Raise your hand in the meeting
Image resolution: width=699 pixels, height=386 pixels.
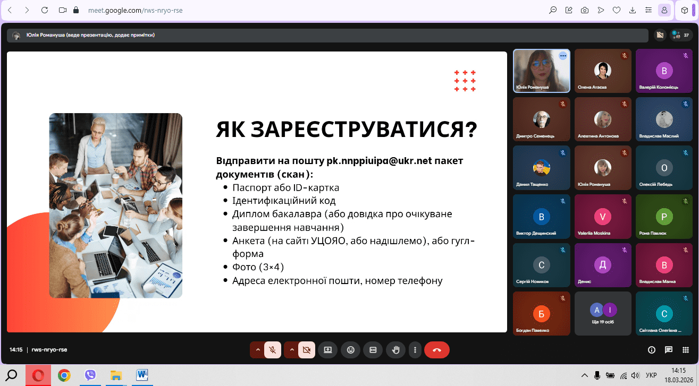pos(395,350)
